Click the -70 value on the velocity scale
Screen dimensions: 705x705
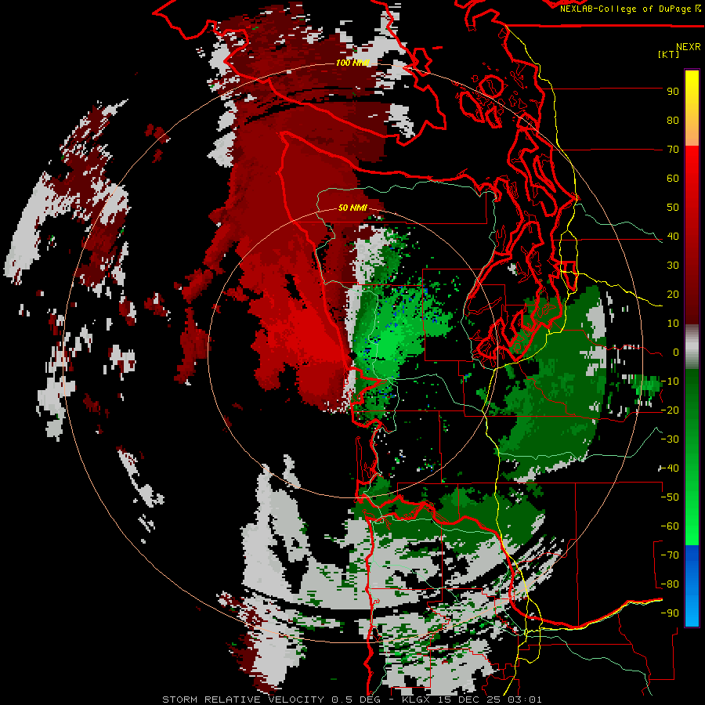(x=670, y=555)
